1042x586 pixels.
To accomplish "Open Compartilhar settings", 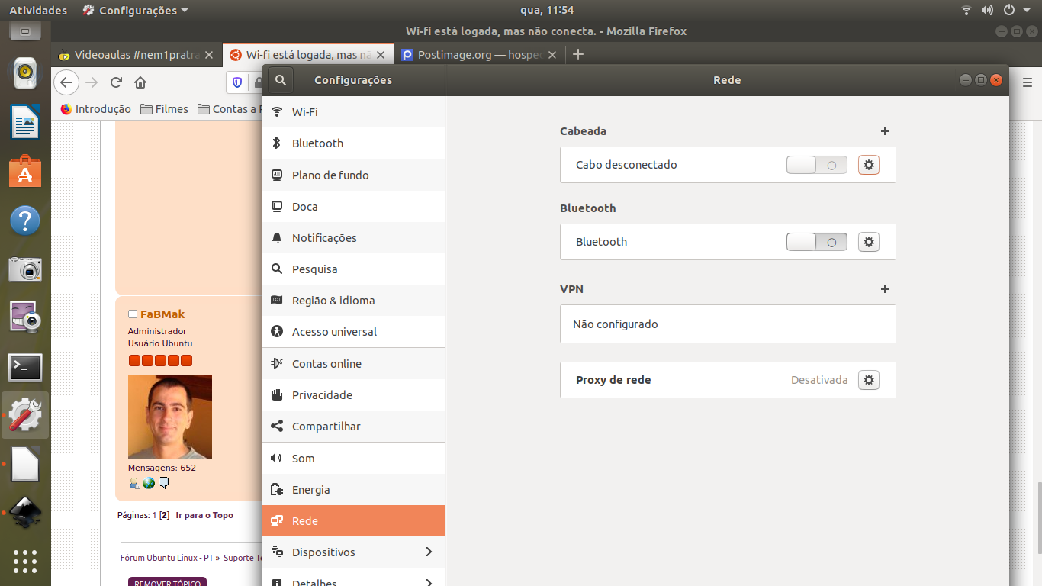I will click(353, 426).
